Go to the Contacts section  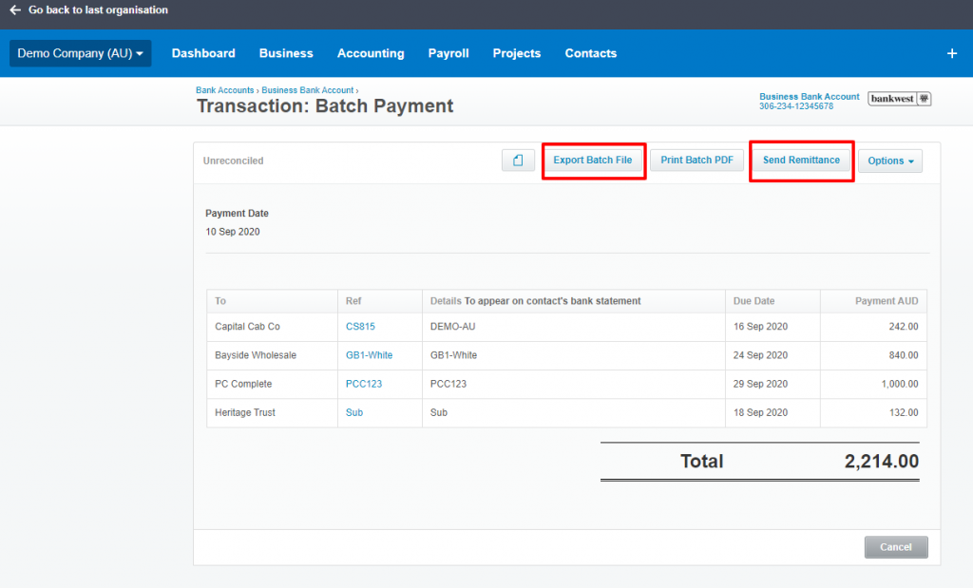590,53
